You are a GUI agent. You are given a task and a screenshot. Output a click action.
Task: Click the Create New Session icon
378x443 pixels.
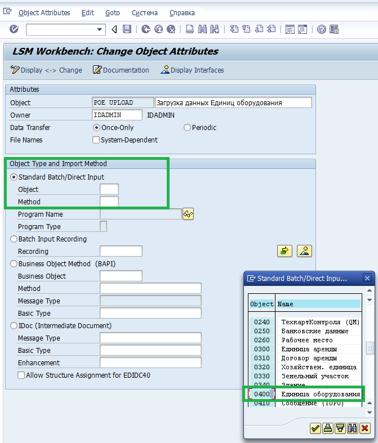[x=290, y=29]
